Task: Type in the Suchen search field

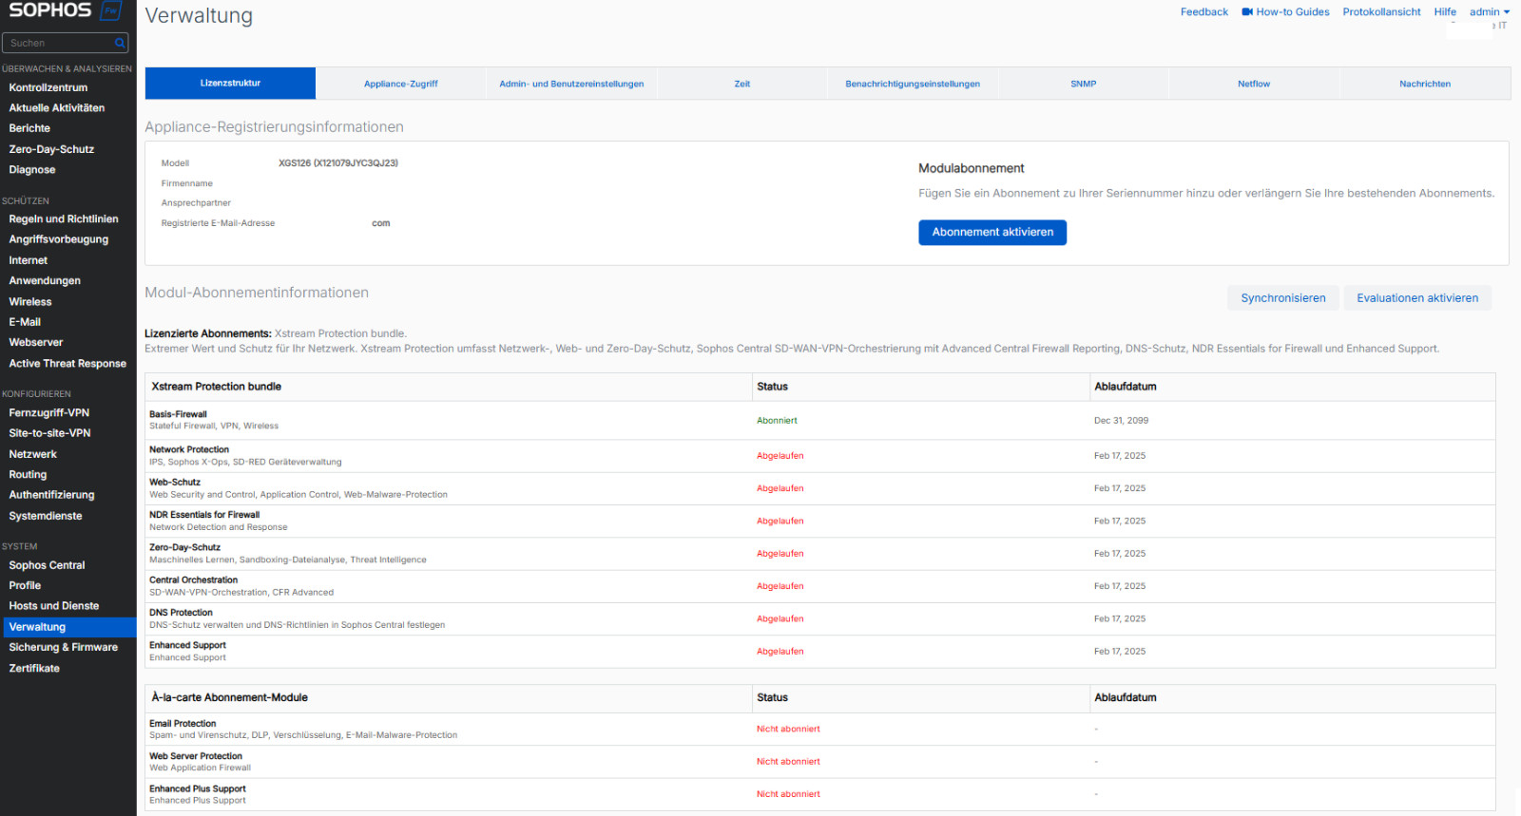Action: click(59, 43)
